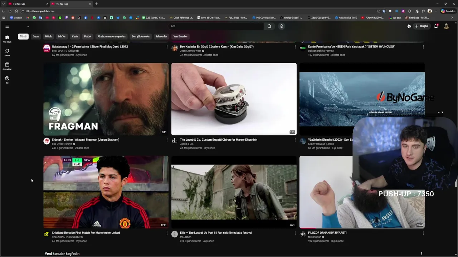Select the Müzik filter chip
Screen dimensions: 458x257
tap(48, 36)
